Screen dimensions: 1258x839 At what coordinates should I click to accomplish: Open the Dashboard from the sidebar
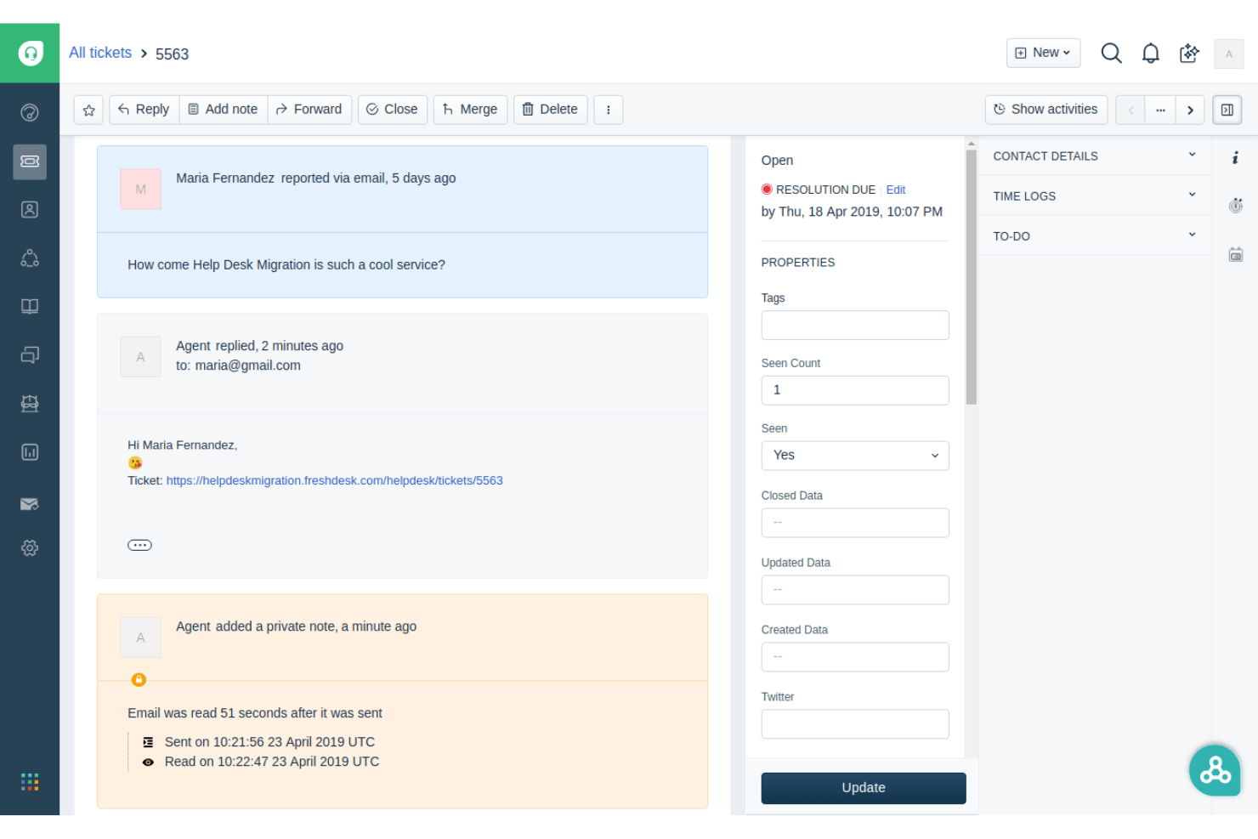[x=30, y=111]
